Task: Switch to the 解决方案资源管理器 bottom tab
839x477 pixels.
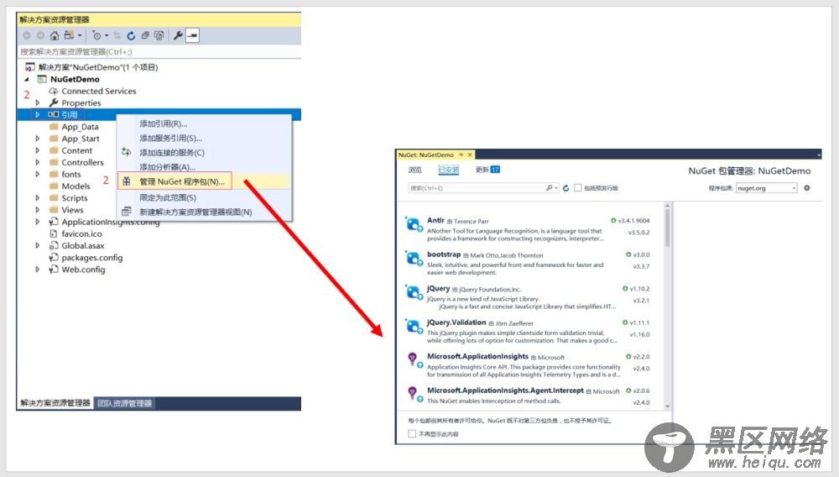Action: pos(55,403)
